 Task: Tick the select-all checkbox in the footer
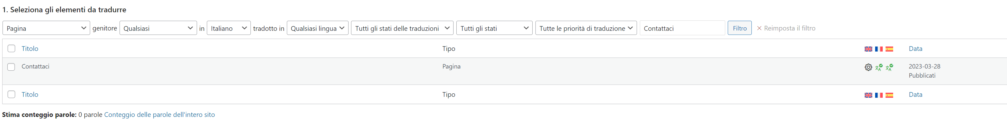11,94
